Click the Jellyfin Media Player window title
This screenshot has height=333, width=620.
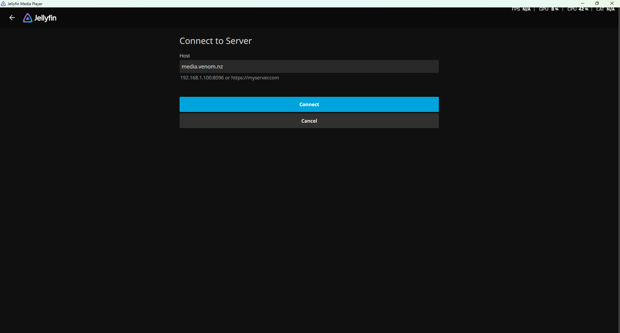25,4
